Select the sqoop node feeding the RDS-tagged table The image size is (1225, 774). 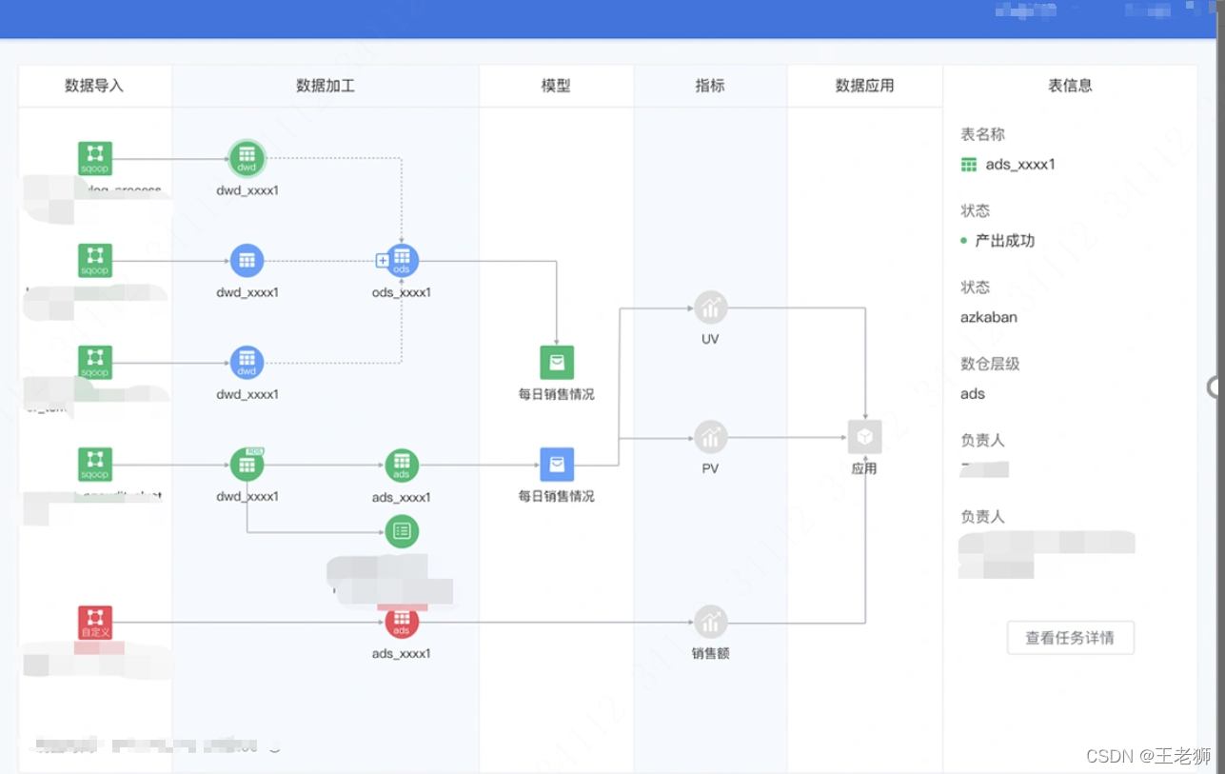(95, 465)
